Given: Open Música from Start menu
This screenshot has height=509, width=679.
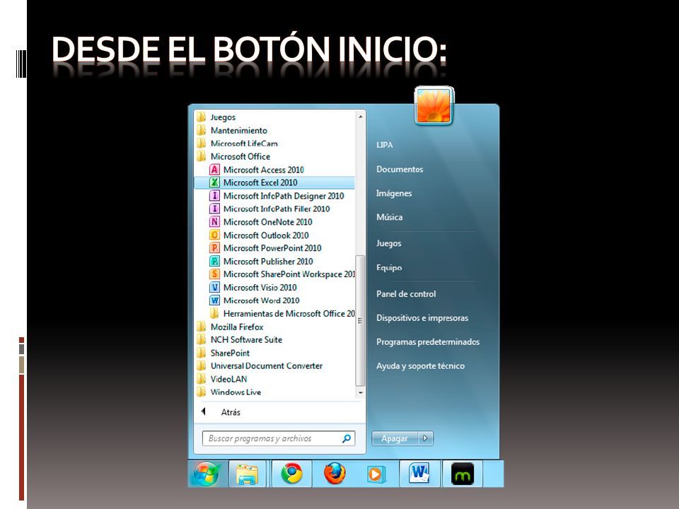Looking at the screenshot, I should 389,217.
